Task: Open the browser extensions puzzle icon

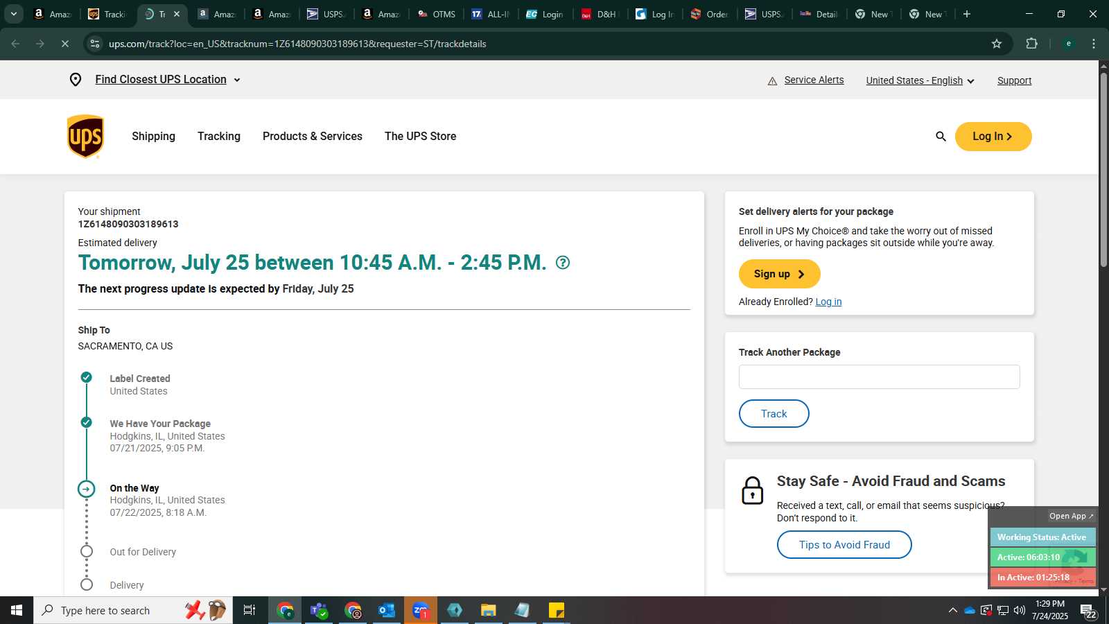Action: (1031, 44)
